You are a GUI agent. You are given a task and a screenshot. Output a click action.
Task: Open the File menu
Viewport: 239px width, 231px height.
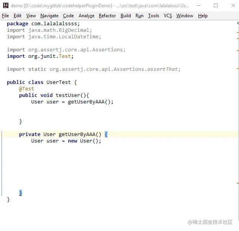click(5, 16)
